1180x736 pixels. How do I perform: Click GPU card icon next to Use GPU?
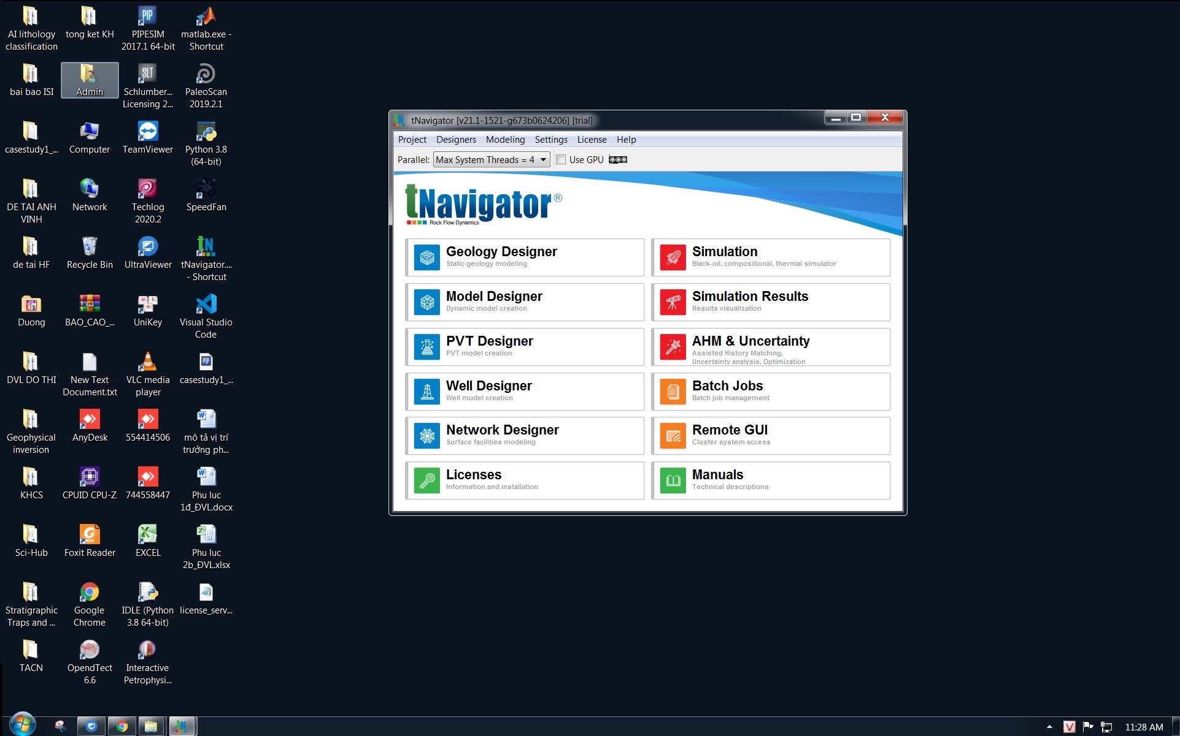pyautogui.click(x=618, y=160)
